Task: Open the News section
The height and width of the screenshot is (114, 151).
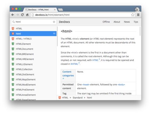Action: 127,22
